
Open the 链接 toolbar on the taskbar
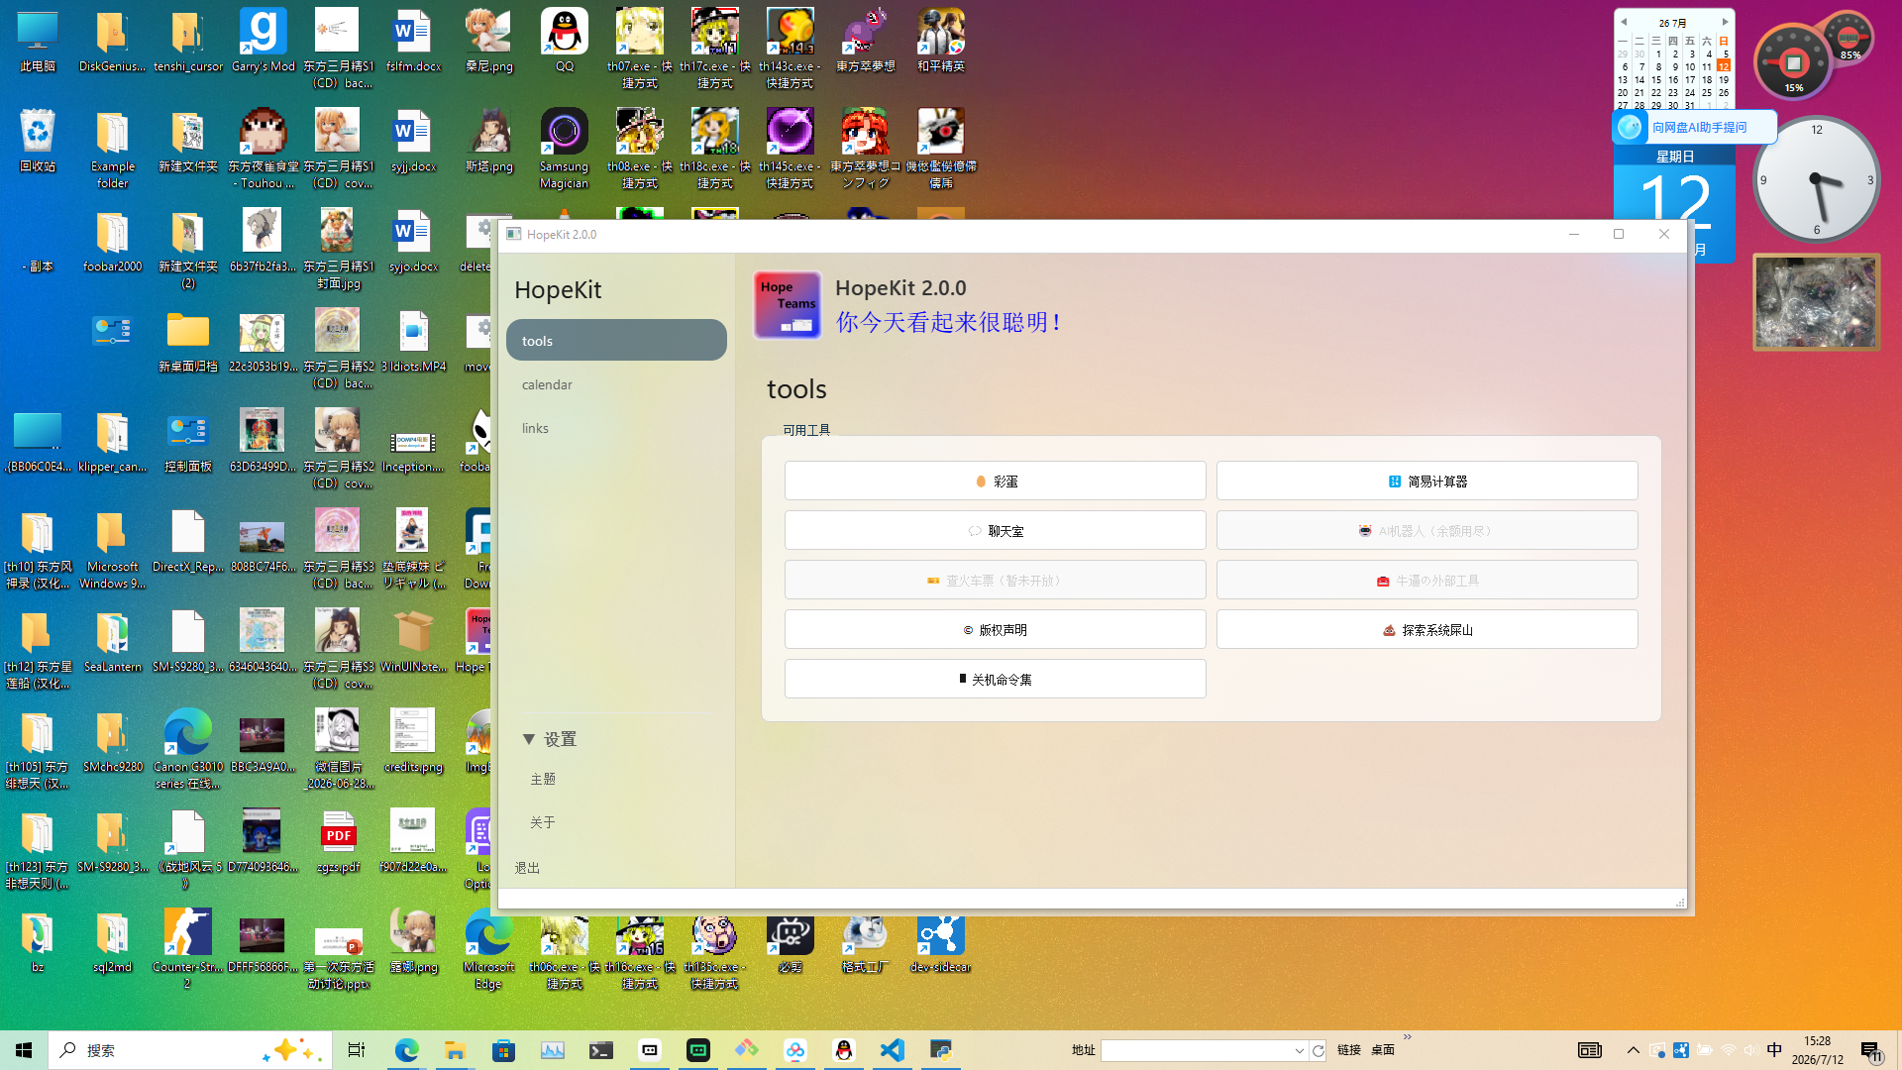1348,1050
